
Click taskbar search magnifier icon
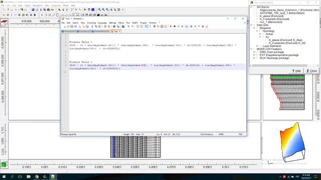tap(12, 176)
